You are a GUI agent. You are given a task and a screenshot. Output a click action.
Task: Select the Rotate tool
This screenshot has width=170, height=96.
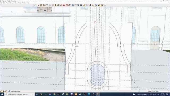[x=67, y=5]
